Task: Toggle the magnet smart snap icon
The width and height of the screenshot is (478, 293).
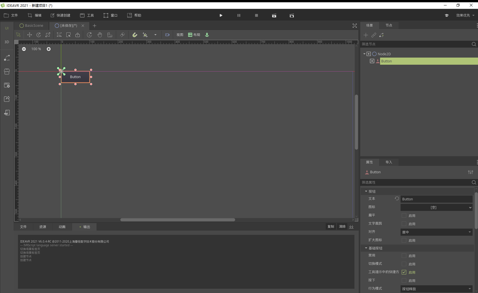Action: (135, 35)
